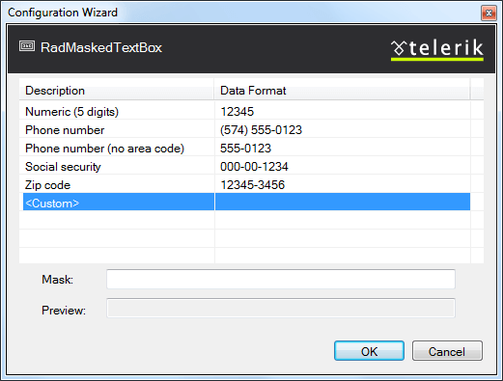Select the <Custom> mask row

pyautogui.click(x=246, y=203)
